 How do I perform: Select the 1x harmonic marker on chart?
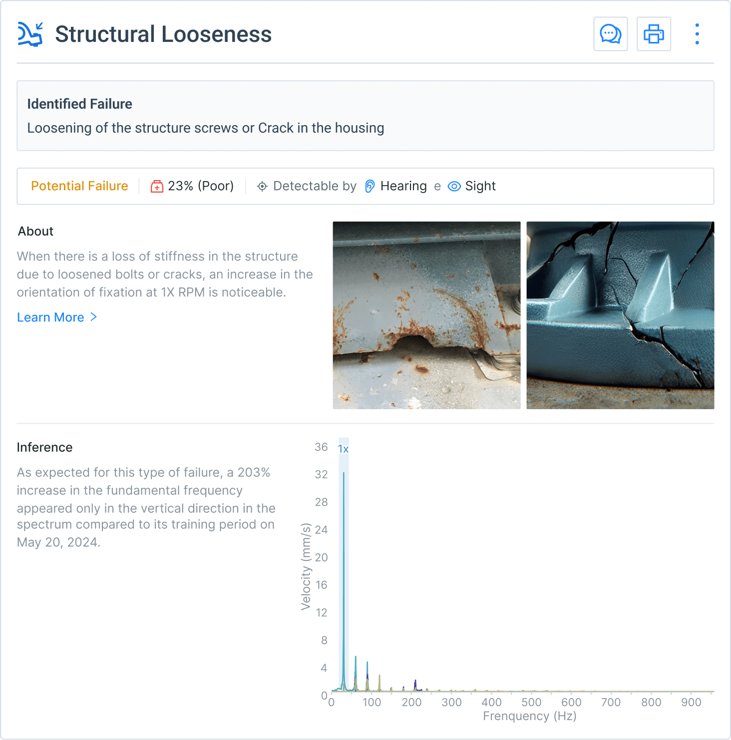pyautogui.click(x=343, y=449)
